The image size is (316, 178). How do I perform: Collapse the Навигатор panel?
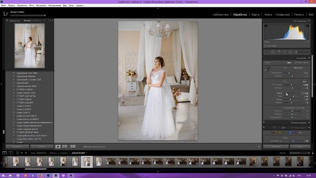coord(7,20)
